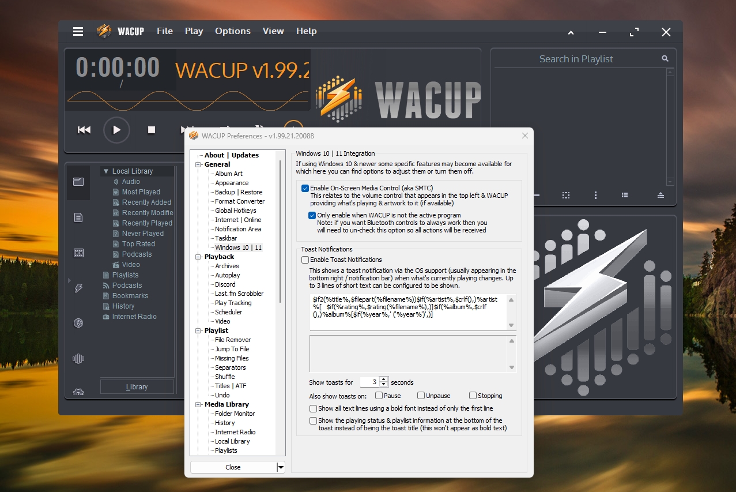Viewport: 736px width, 492px height.
Task: Check the Stopping toast option
Action: click(x=473, y=396)
